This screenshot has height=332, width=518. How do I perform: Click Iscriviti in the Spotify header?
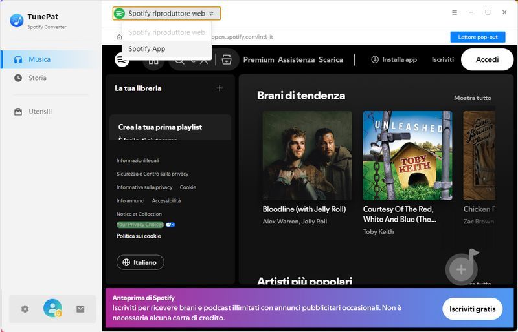(x=443, y=59)
